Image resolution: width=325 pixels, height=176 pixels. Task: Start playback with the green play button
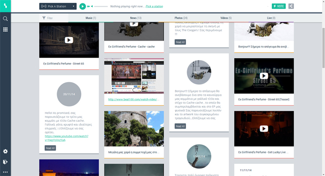pos(83,6)
